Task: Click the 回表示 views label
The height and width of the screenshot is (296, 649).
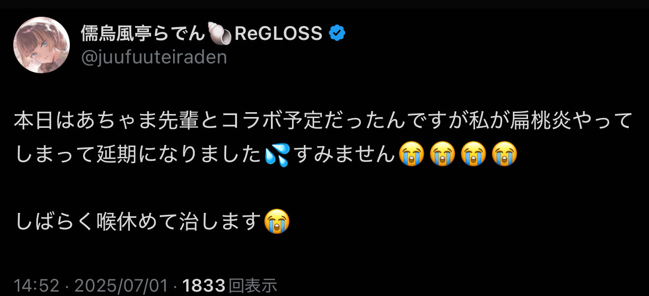Action: [253, 285]
